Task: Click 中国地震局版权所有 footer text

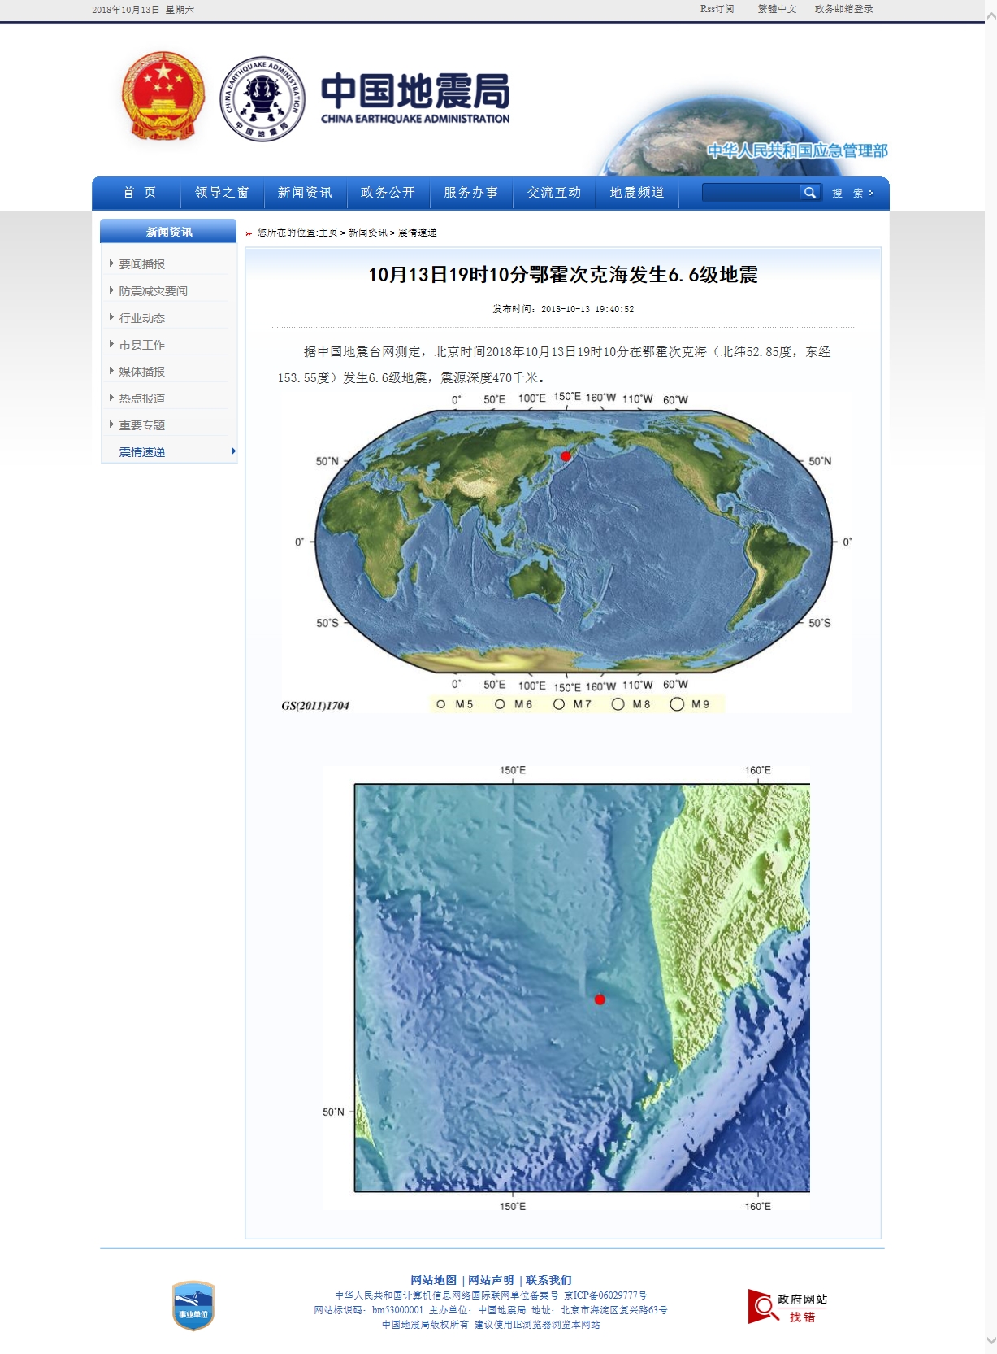Action: (426, 1325)
